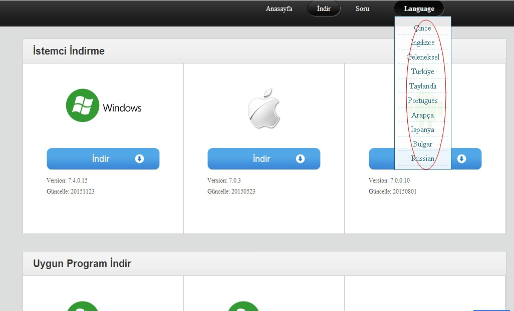Open the İndir navigation tab
Image resolution: width=514 pixels, height=311 pixels.
click(x=324, y=9)
